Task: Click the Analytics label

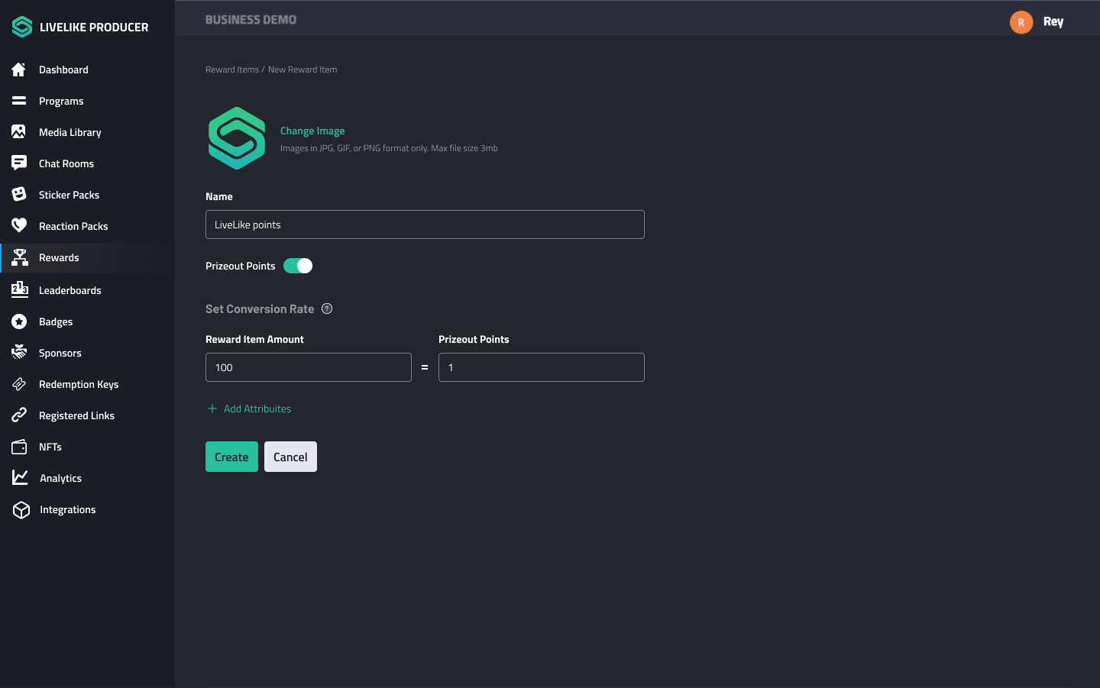Action: point(60,478)
